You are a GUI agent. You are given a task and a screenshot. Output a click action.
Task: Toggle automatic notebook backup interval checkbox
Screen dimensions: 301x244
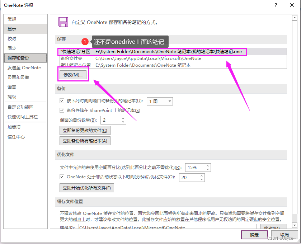click(x=62, y=100)
